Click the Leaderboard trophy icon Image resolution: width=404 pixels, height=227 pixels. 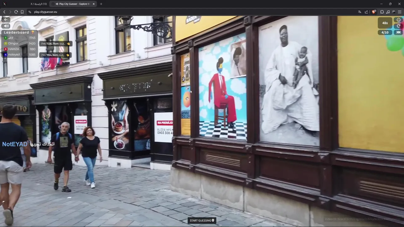(33, 32)
